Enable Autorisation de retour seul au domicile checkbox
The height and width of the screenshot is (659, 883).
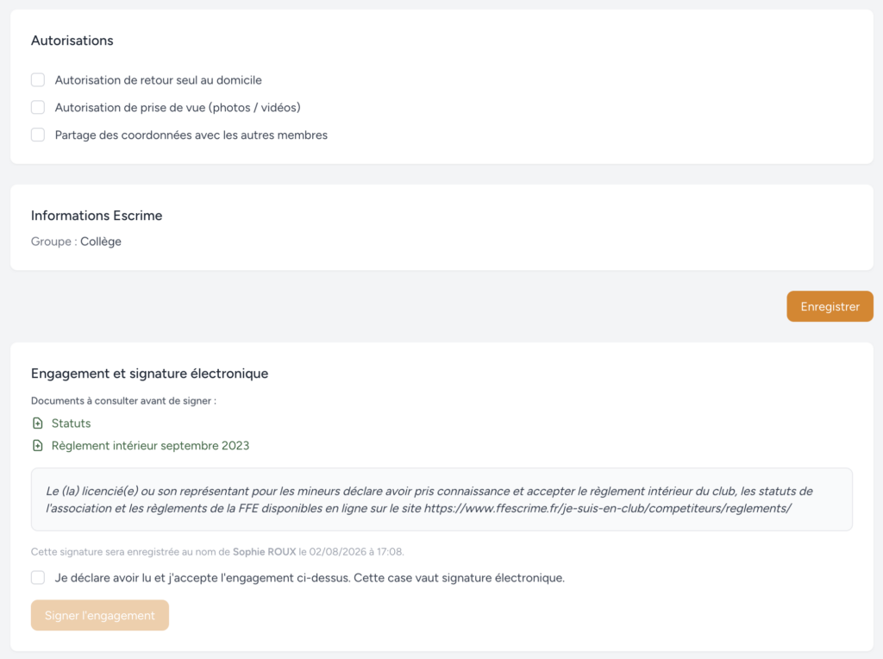point(38,80)
